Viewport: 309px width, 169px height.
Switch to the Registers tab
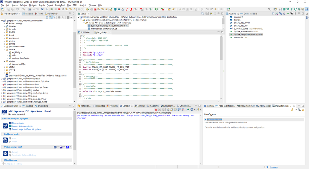click(x=28, y=14)
